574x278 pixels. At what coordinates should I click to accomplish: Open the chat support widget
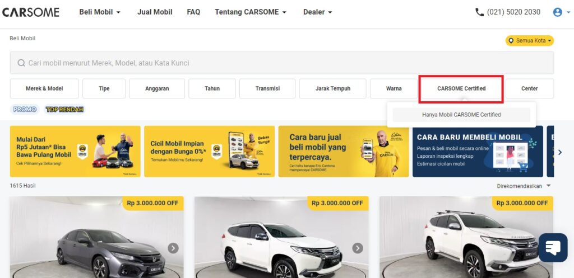coord(553,248)
